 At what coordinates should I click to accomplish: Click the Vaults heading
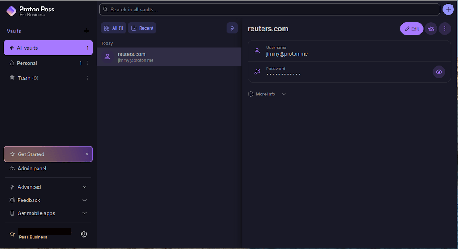click(x=14, y=31)
